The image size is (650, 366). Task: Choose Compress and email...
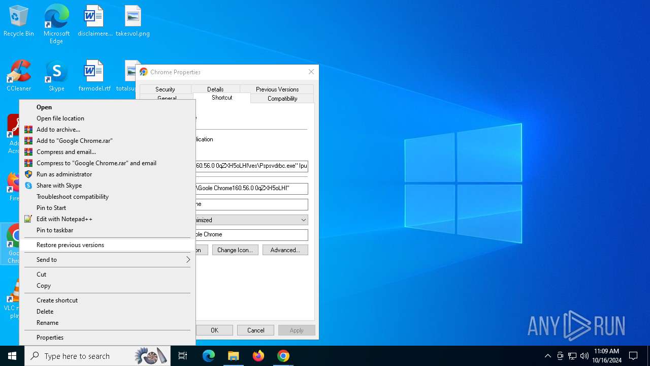[107, 152]
